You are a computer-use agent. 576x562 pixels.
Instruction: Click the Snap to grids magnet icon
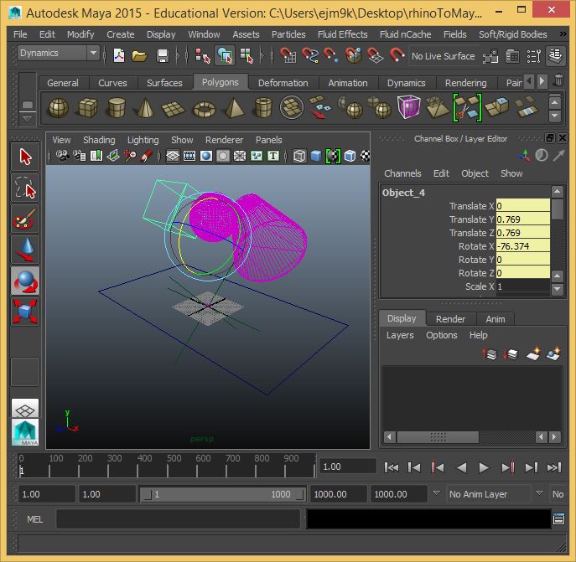click(x=288, y=56)
